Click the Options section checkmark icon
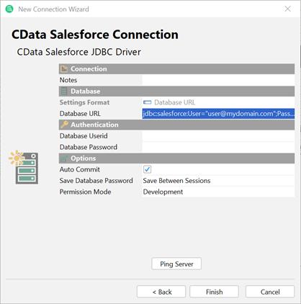Viewport: 301px width, 304px height. click(x=64, y=158)
